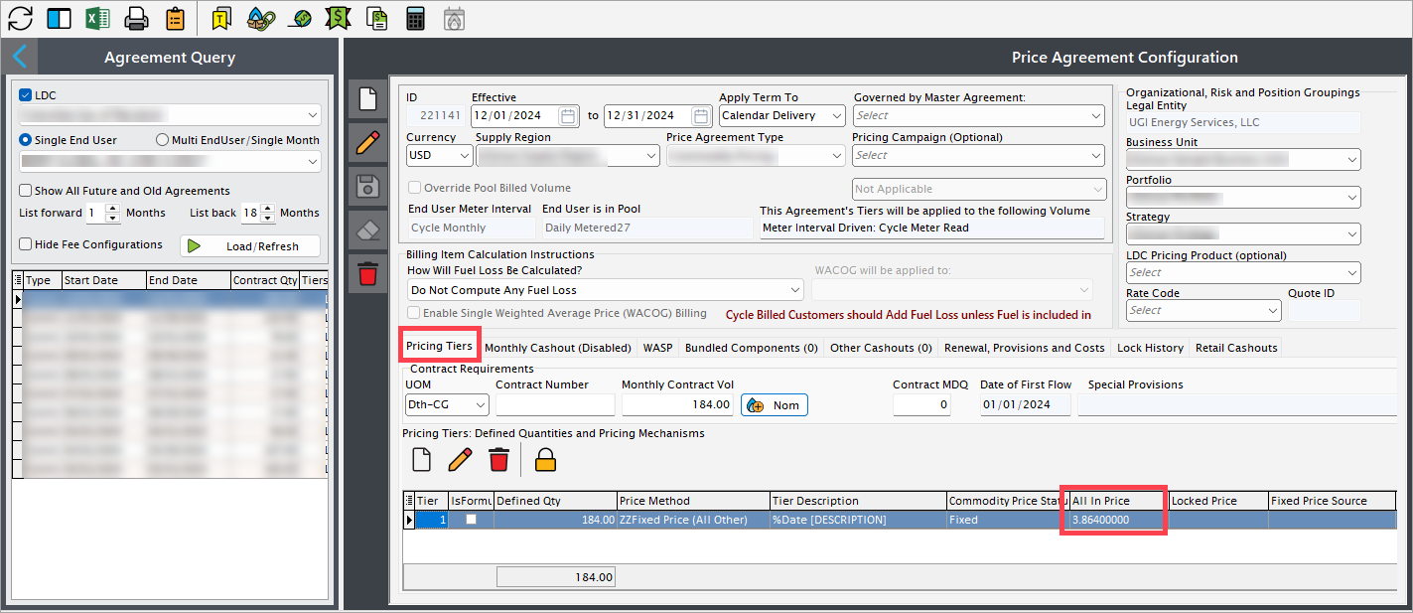Click the green dollar ribbon icon
Viewport: 1413px width, 613px height.
(339, 18)
